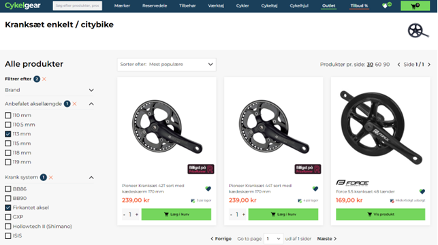The image size is (438, 245).
Task: Open the Værktøj menu
Action: pyautogui.click(x=216, y=5)
